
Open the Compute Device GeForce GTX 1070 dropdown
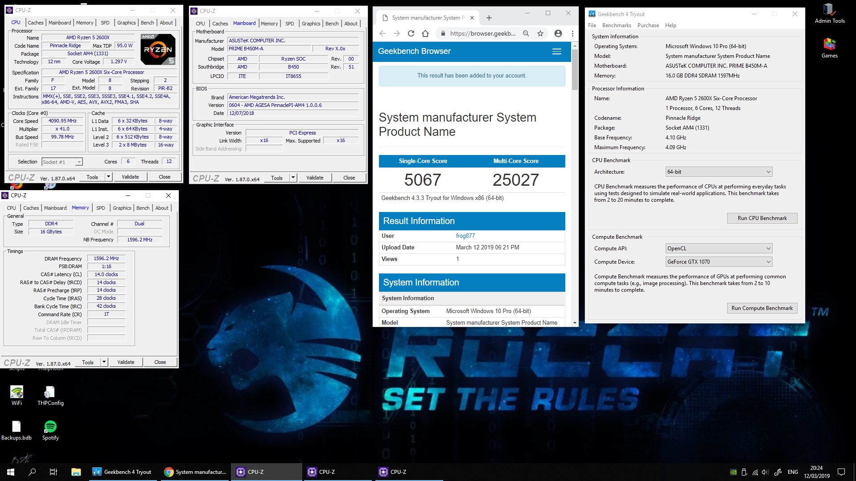pos(719,262)
